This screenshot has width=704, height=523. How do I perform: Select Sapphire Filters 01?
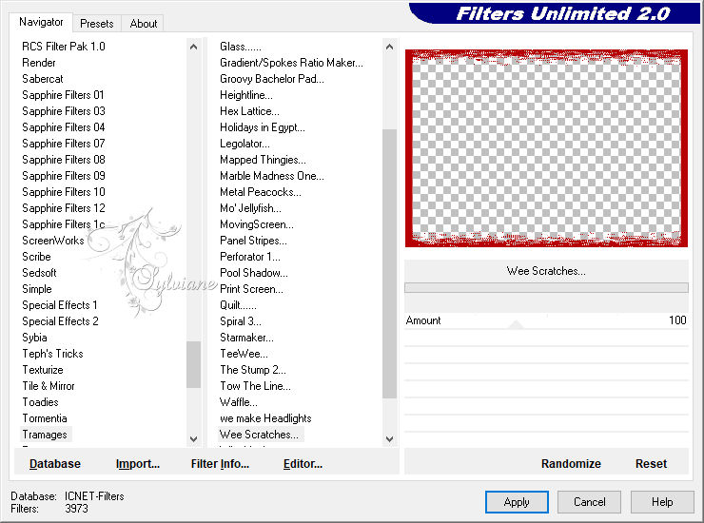point(63,95)
